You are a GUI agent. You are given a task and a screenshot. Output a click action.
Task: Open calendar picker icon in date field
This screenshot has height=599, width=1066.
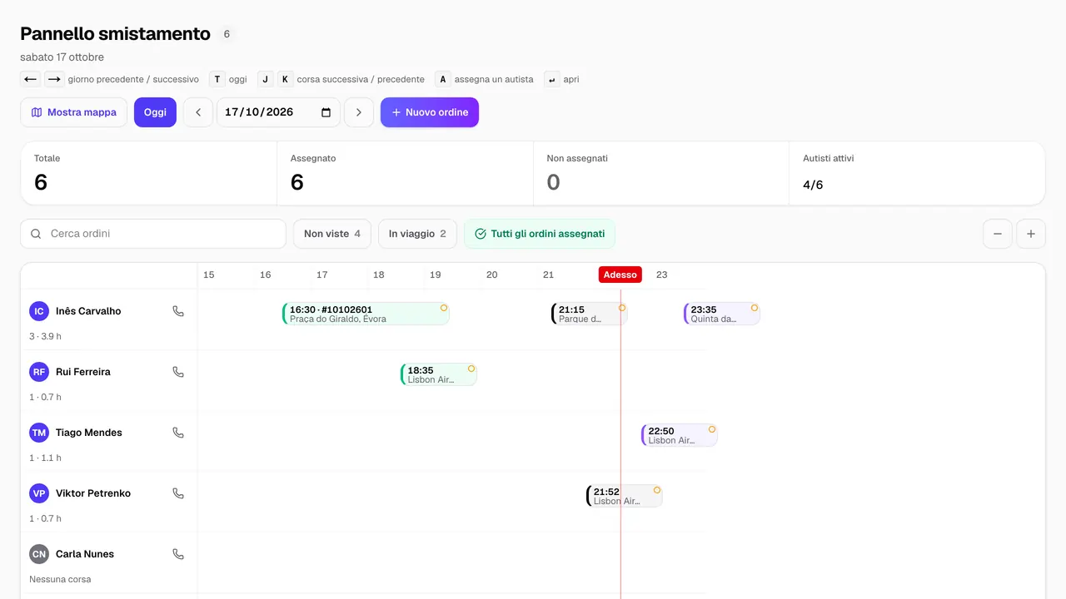click(x=326, y=112)
